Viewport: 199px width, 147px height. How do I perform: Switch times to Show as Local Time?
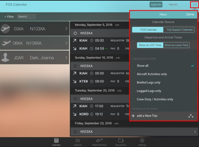coord(176,45)
